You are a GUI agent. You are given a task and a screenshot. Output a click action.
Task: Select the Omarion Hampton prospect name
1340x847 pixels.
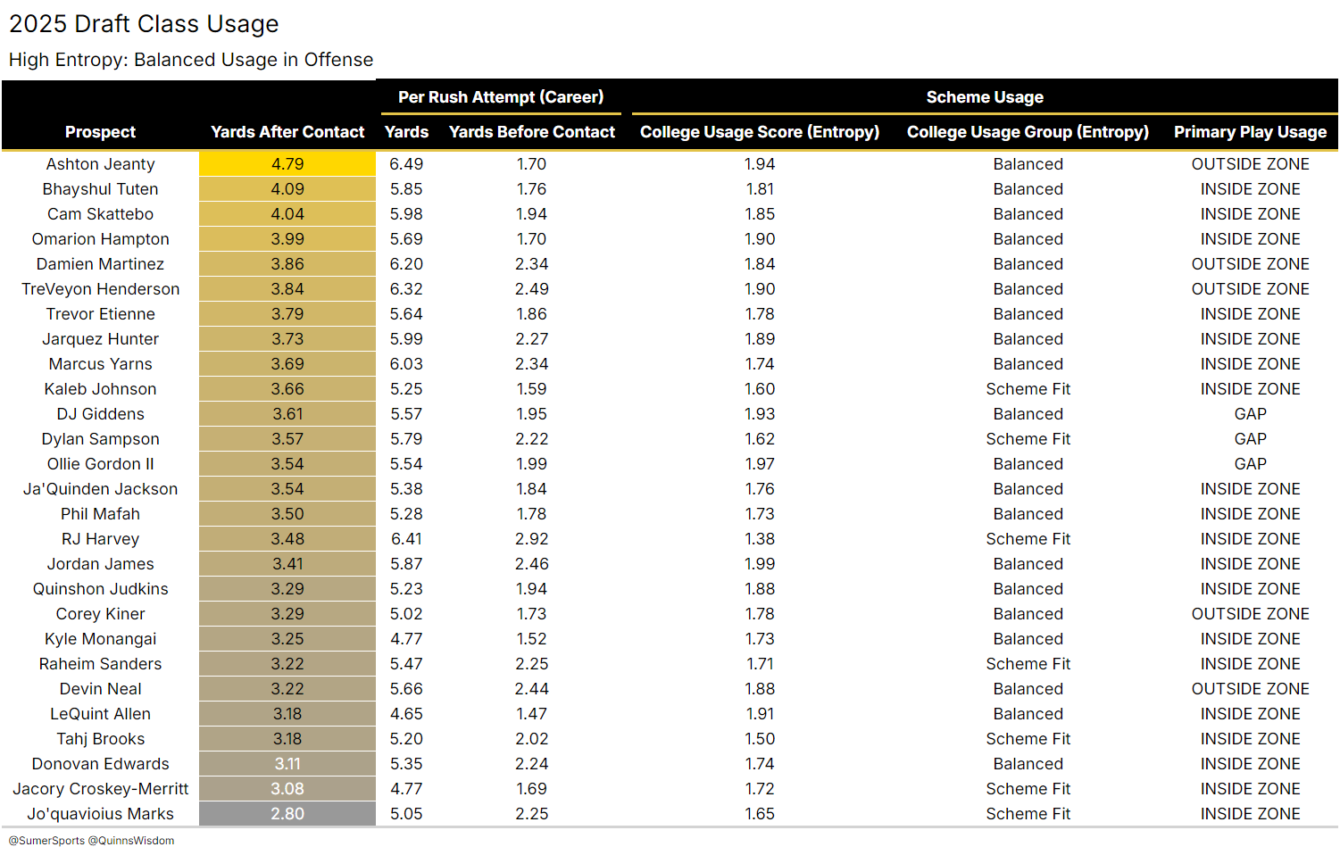click(x=101, y=239)
